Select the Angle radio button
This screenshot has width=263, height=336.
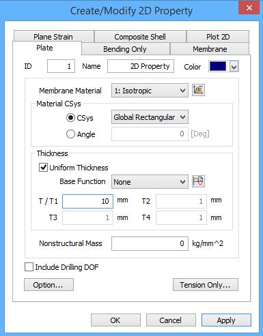[x=70, y=134]
